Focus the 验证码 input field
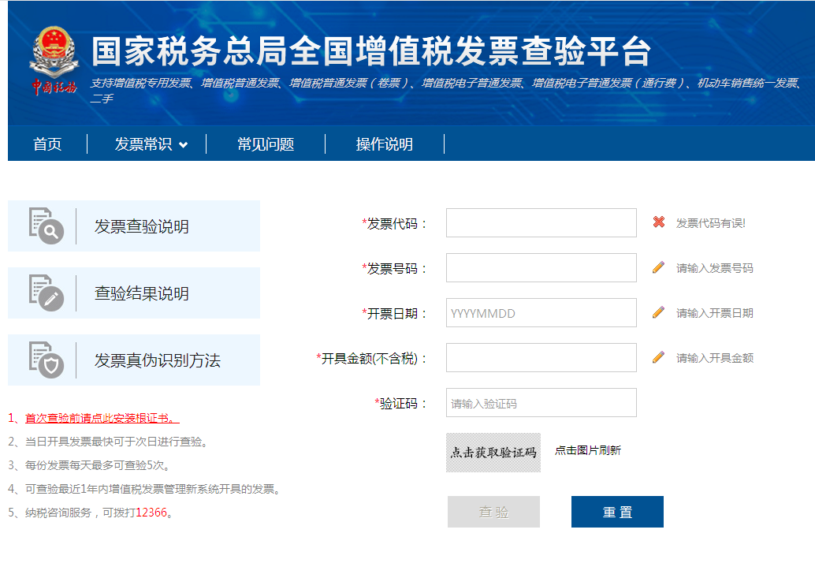The image size is (815, 578). [541, 403]
